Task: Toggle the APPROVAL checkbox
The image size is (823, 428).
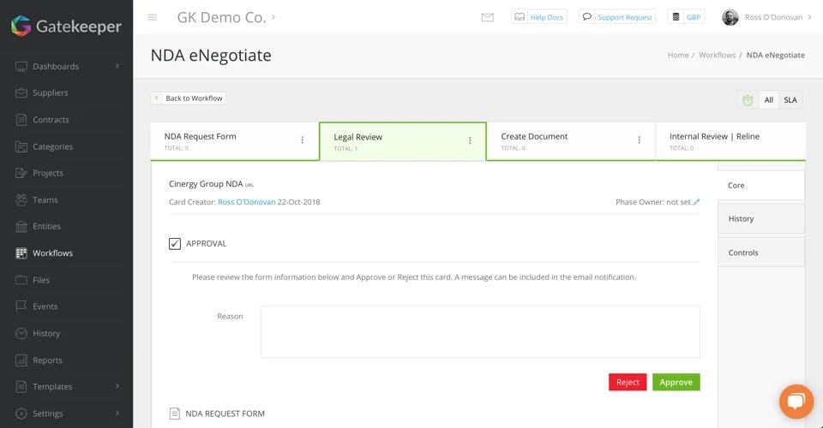Action: click(175, 244)
